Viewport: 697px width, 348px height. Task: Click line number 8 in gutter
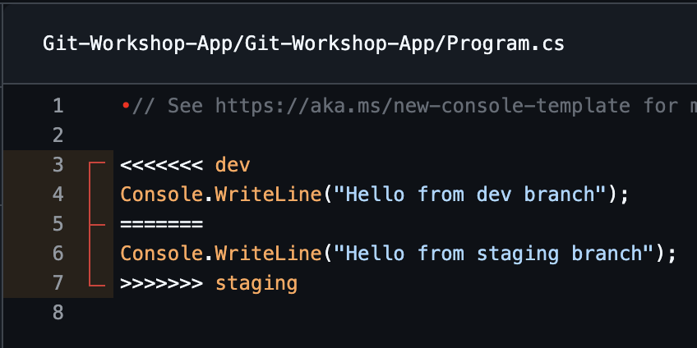tap(58, 313)
